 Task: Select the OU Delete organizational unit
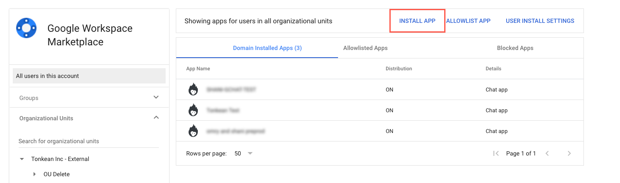tap(56, 174)
